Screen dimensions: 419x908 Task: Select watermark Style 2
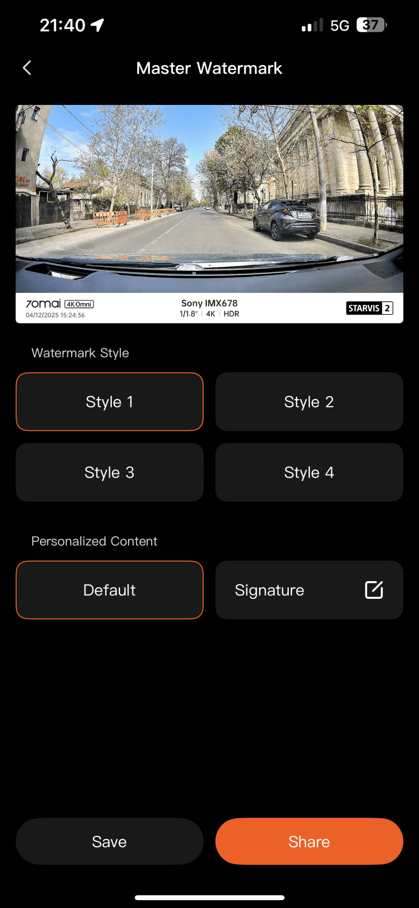click(309, 402)
